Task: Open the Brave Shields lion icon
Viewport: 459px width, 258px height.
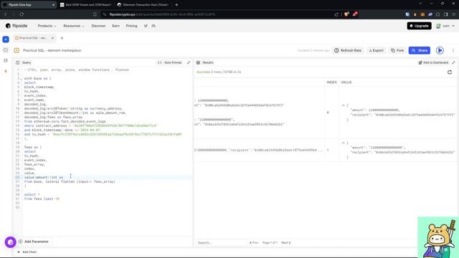Action: [346, 14]
